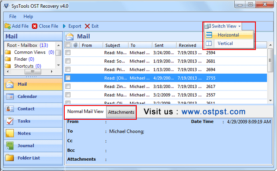Select the Shortcuts (0) folder
The height and width of the screenshot is (171, 277).
pos(28,66)
